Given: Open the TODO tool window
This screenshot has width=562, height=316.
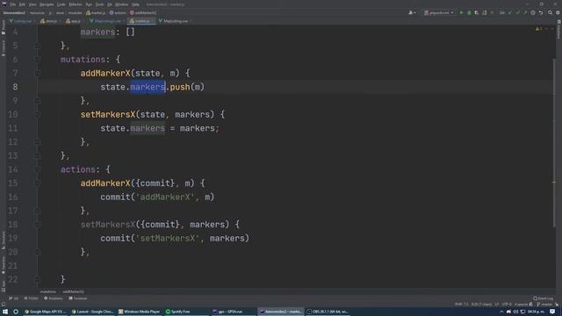Looking at the screenshot, I should pos(31,298).
